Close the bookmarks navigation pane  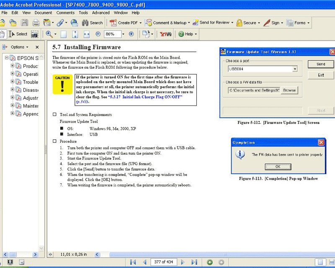tap(37, 47)
